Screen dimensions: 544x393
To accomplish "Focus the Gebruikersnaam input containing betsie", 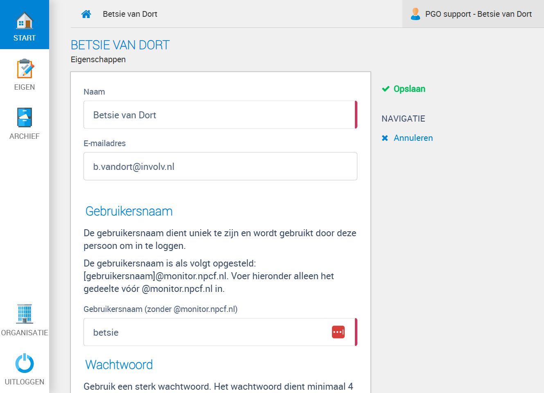I will (220, 332).
